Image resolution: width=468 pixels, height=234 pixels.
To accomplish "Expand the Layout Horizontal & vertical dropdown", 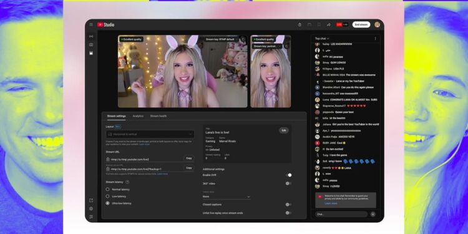I will [x=150, y=134].
